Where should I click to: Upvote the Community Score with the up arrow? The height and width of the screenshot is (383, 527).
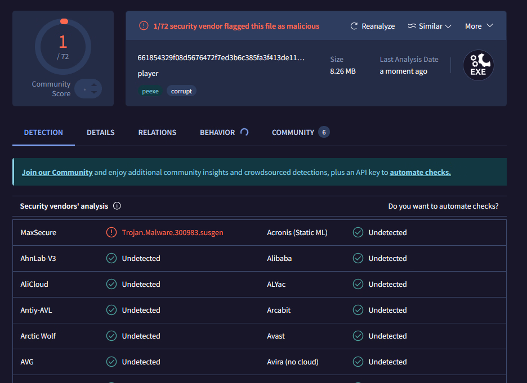pyautogui.click(x=94, y=85)
